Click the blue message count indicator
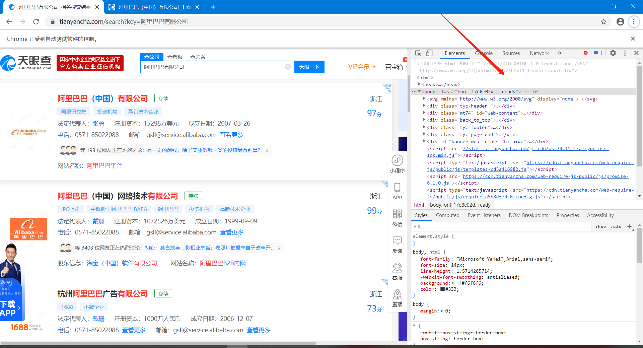This screenshot has height=348, width=643. coord(598,53)
